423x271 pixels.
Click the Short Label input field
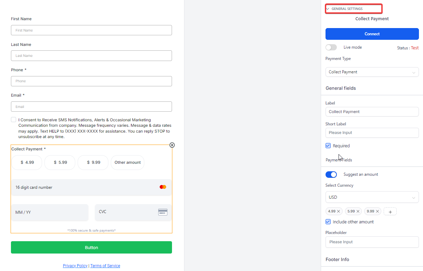[372, 133]
